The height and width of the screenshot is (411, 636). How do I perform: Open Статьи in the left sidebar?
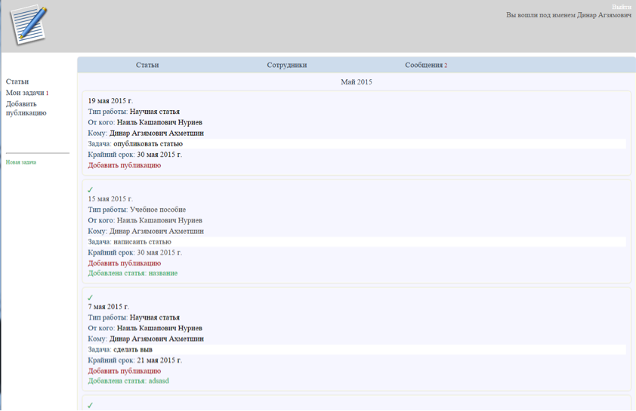[x=17, y=81]
